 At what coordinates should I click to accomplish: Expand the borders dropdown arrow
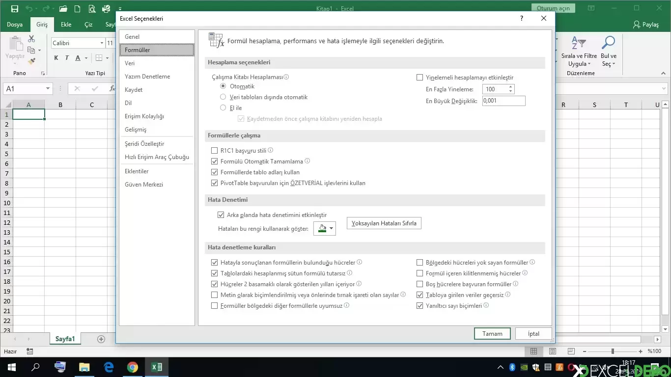(107, 58)
